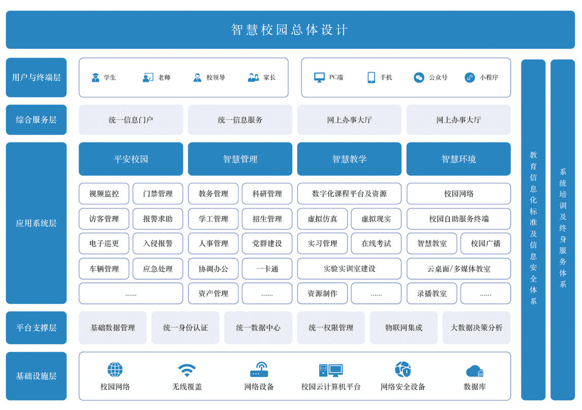Open the 小程序 mini program icon

[x=470, y=78]
